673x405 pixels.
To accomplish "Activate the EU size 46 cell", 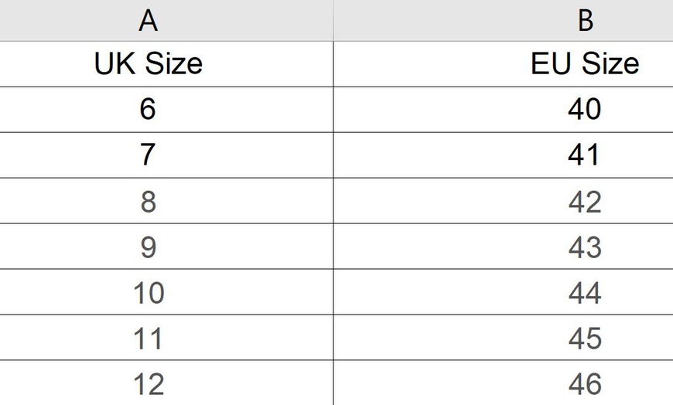I will (585, 383).
